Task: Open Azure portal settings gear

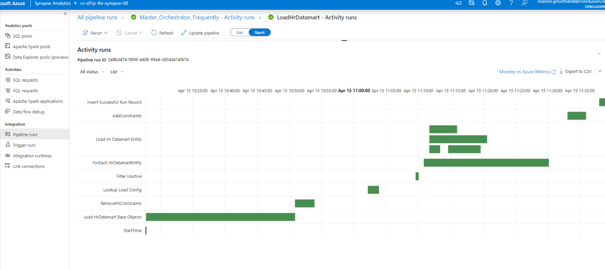Action: pyautogui.click(x=497, y=3)
